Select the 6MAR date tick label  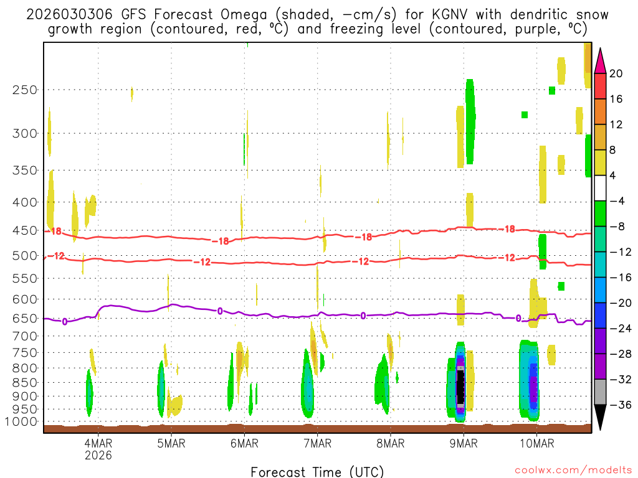pos(244,443)
